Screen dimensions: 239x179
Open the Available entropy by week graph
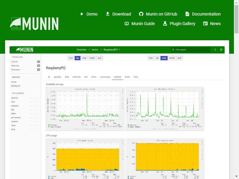(165, 109)
